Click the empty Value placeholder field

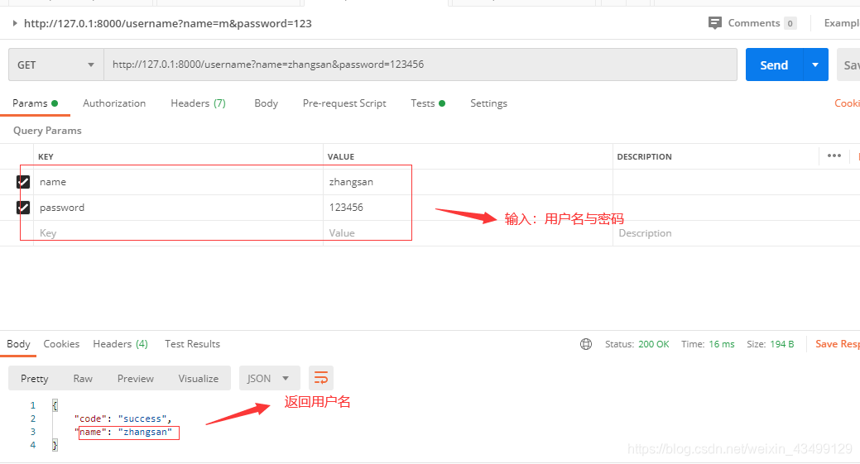tap(468, 232)
